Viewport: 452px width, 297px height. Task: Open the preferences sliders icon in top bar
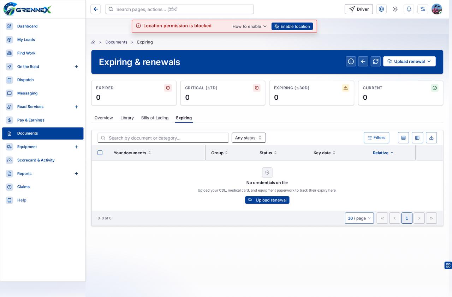pos(423,9)
